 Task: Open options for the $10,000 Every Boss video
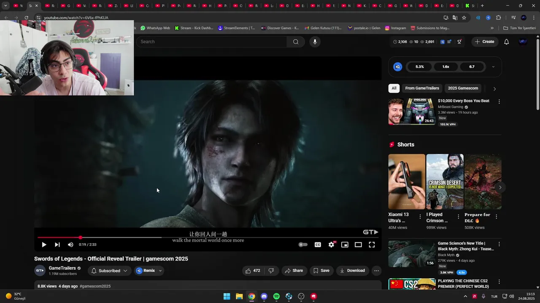click(x=499, y=102)
